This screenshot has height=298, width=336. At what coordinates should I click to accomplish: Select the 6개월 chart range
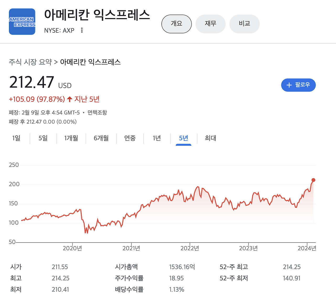[x=101, y=138]
